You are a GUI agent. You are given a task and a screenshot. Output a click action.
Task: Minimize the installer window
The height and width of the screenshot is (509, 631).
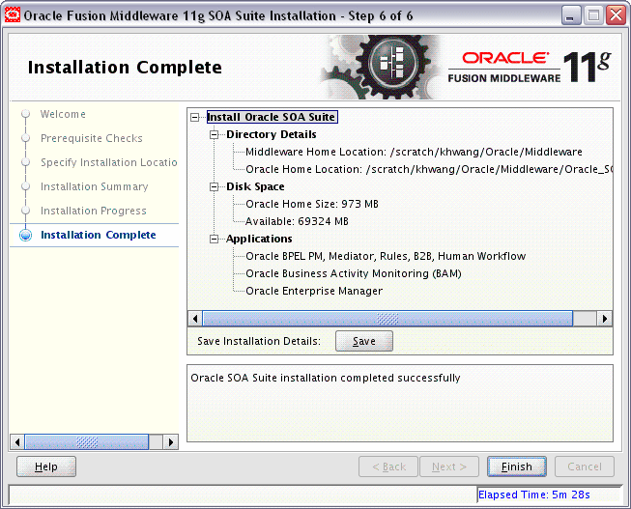coord(570,15)
